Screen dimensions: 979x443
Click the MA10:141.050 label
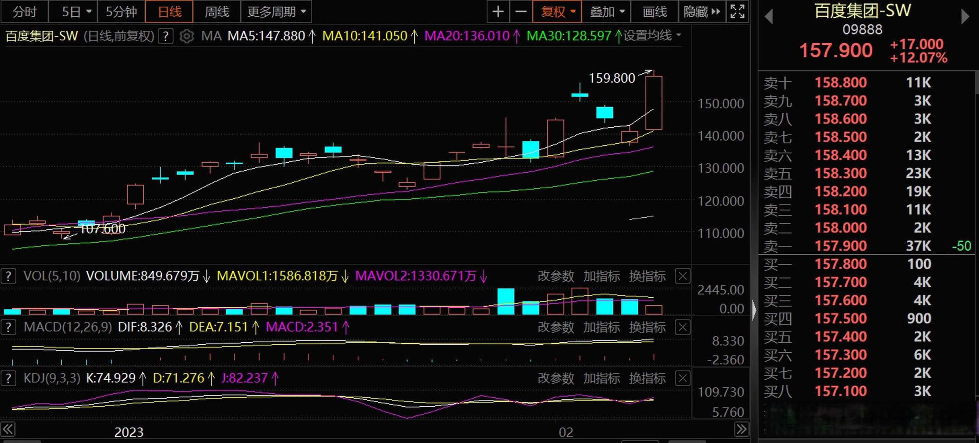pyautogui.click(x=365, y=36)
